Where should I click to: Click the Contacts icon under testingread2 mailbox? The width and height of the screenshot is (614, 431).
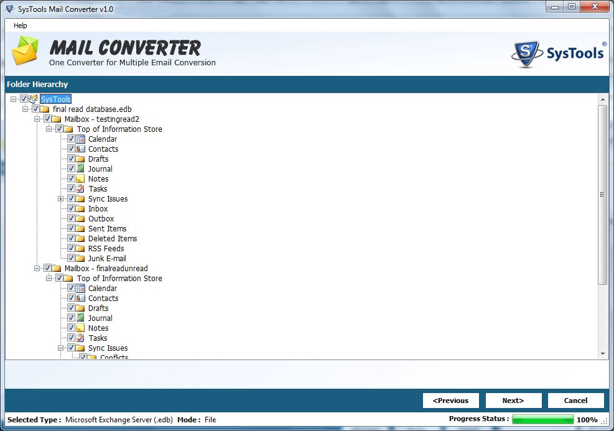[x=80, y=149]
